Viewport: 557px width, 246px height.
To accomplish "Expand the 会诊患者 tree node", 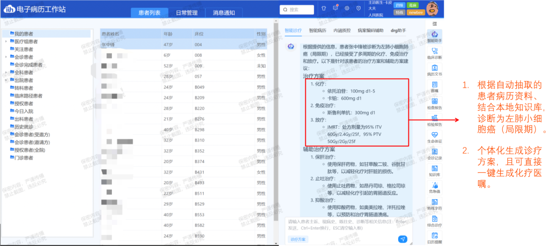I will 6,57.
